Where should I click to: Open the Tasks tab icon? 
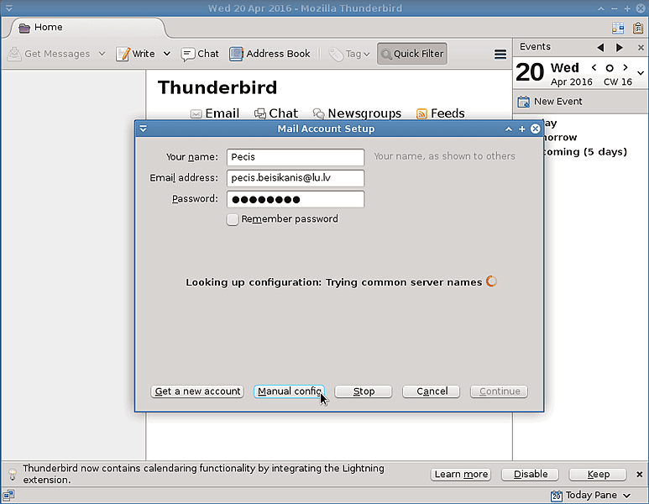[638, 28]
